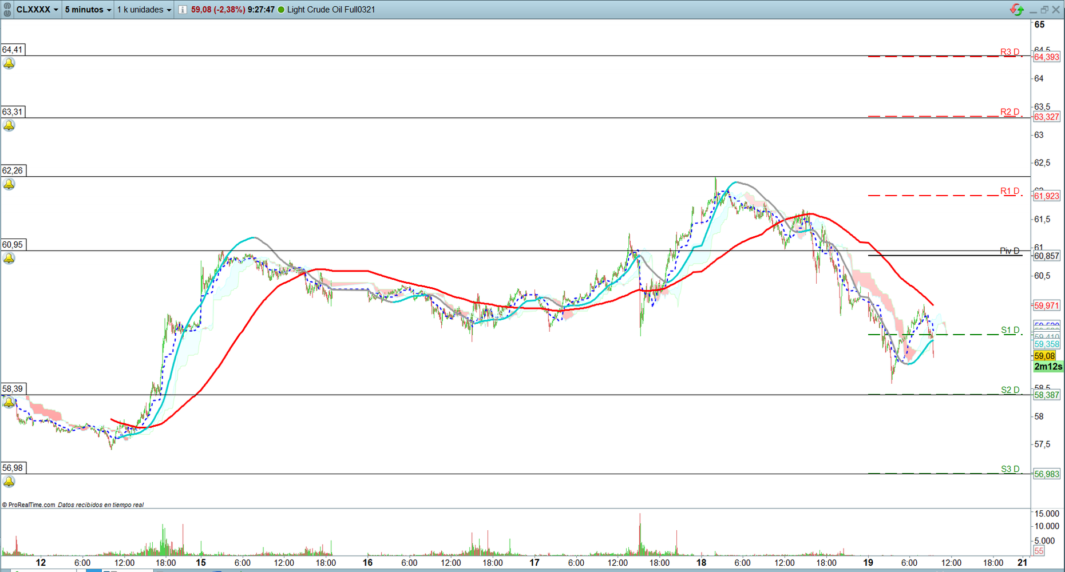Screen dimensions: 1065x572
Task: Click the ProRealTime.com copyright link
Action: click(29, 505)
